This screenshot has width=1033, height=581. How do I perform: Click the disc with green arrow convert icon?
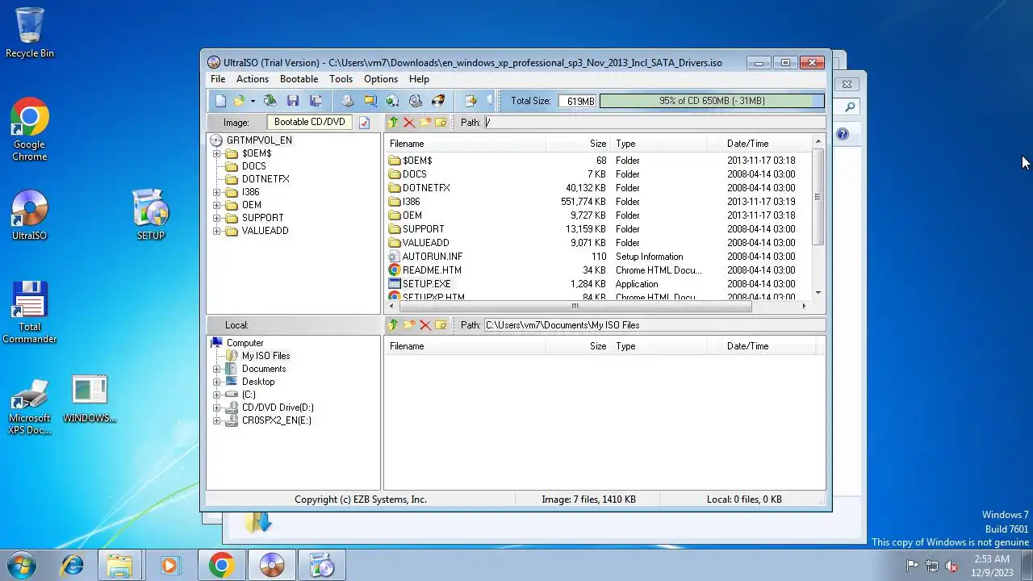pyautogui.click(x=392, y=101)
